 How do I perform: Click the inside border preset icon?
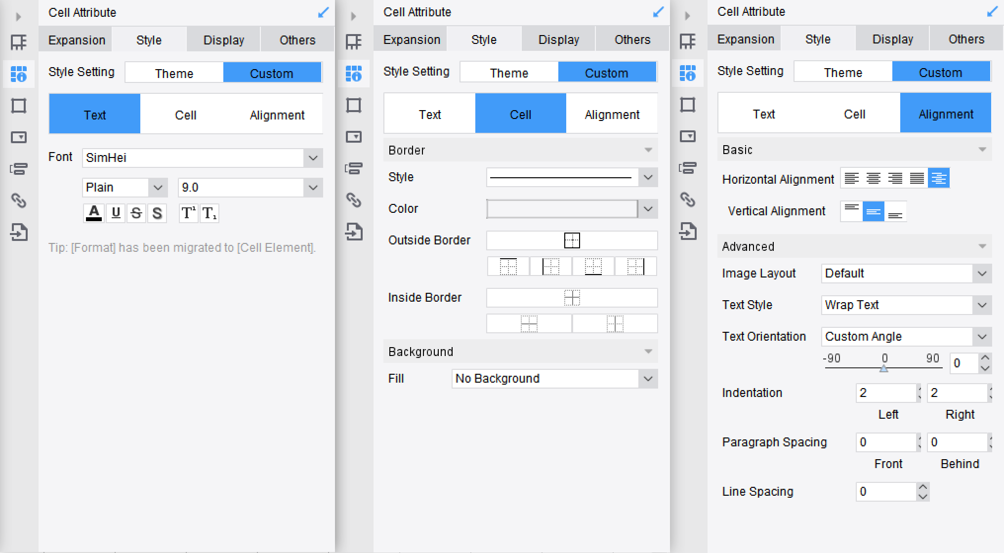click(x=572, y=298)
